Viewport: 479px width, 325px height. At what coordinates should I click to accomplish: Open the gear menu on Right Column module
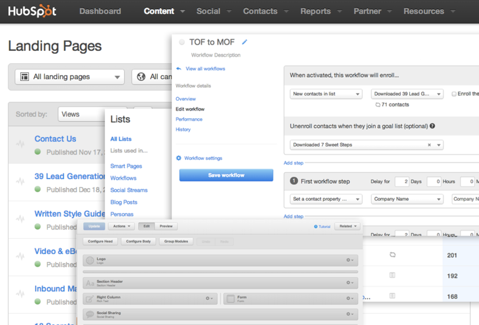point(209,298)
